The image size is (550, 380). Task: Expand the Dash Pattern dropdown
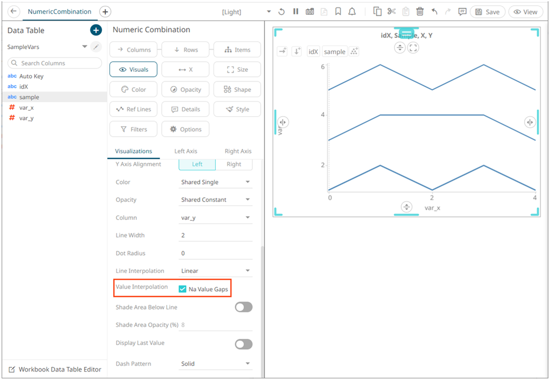click(215, 364)
